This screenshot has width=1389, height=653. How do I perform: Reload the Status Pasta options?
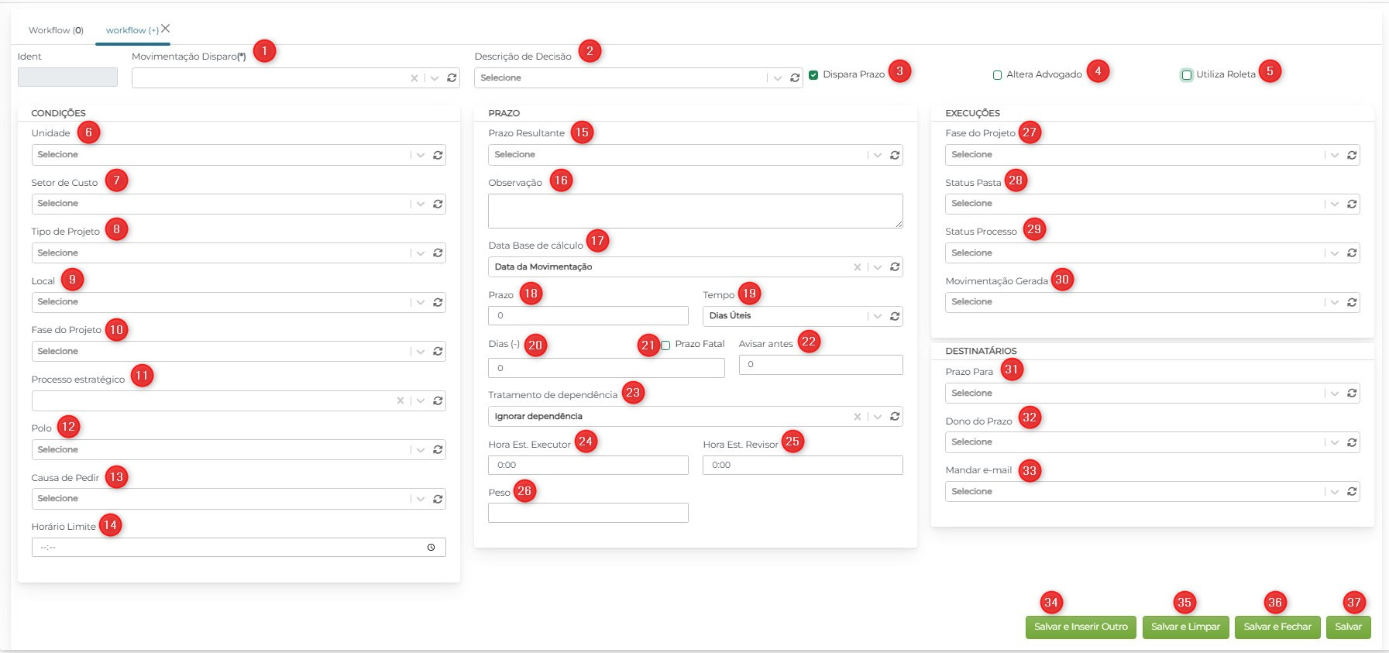[1352, 204]
